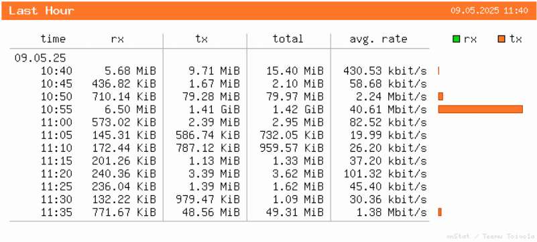Click the orange tx legend swatch
This screenshot has width=537, height=242.
(501, 39)
